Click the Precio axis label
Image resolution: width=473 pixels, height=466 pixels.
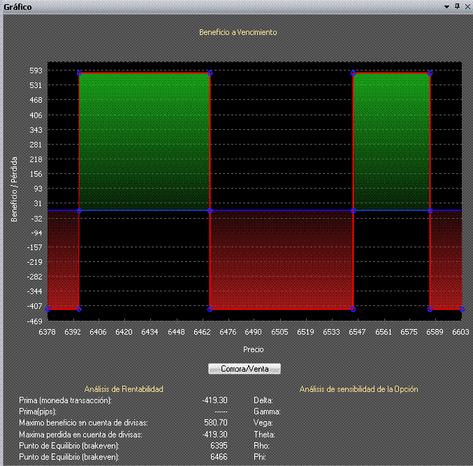(253, 349)
